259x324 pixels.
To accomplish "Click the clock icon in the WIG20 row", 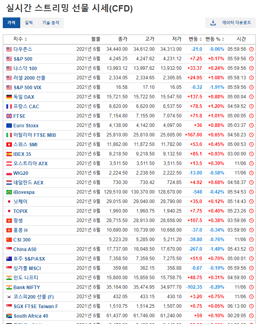I will coord(251,173).
